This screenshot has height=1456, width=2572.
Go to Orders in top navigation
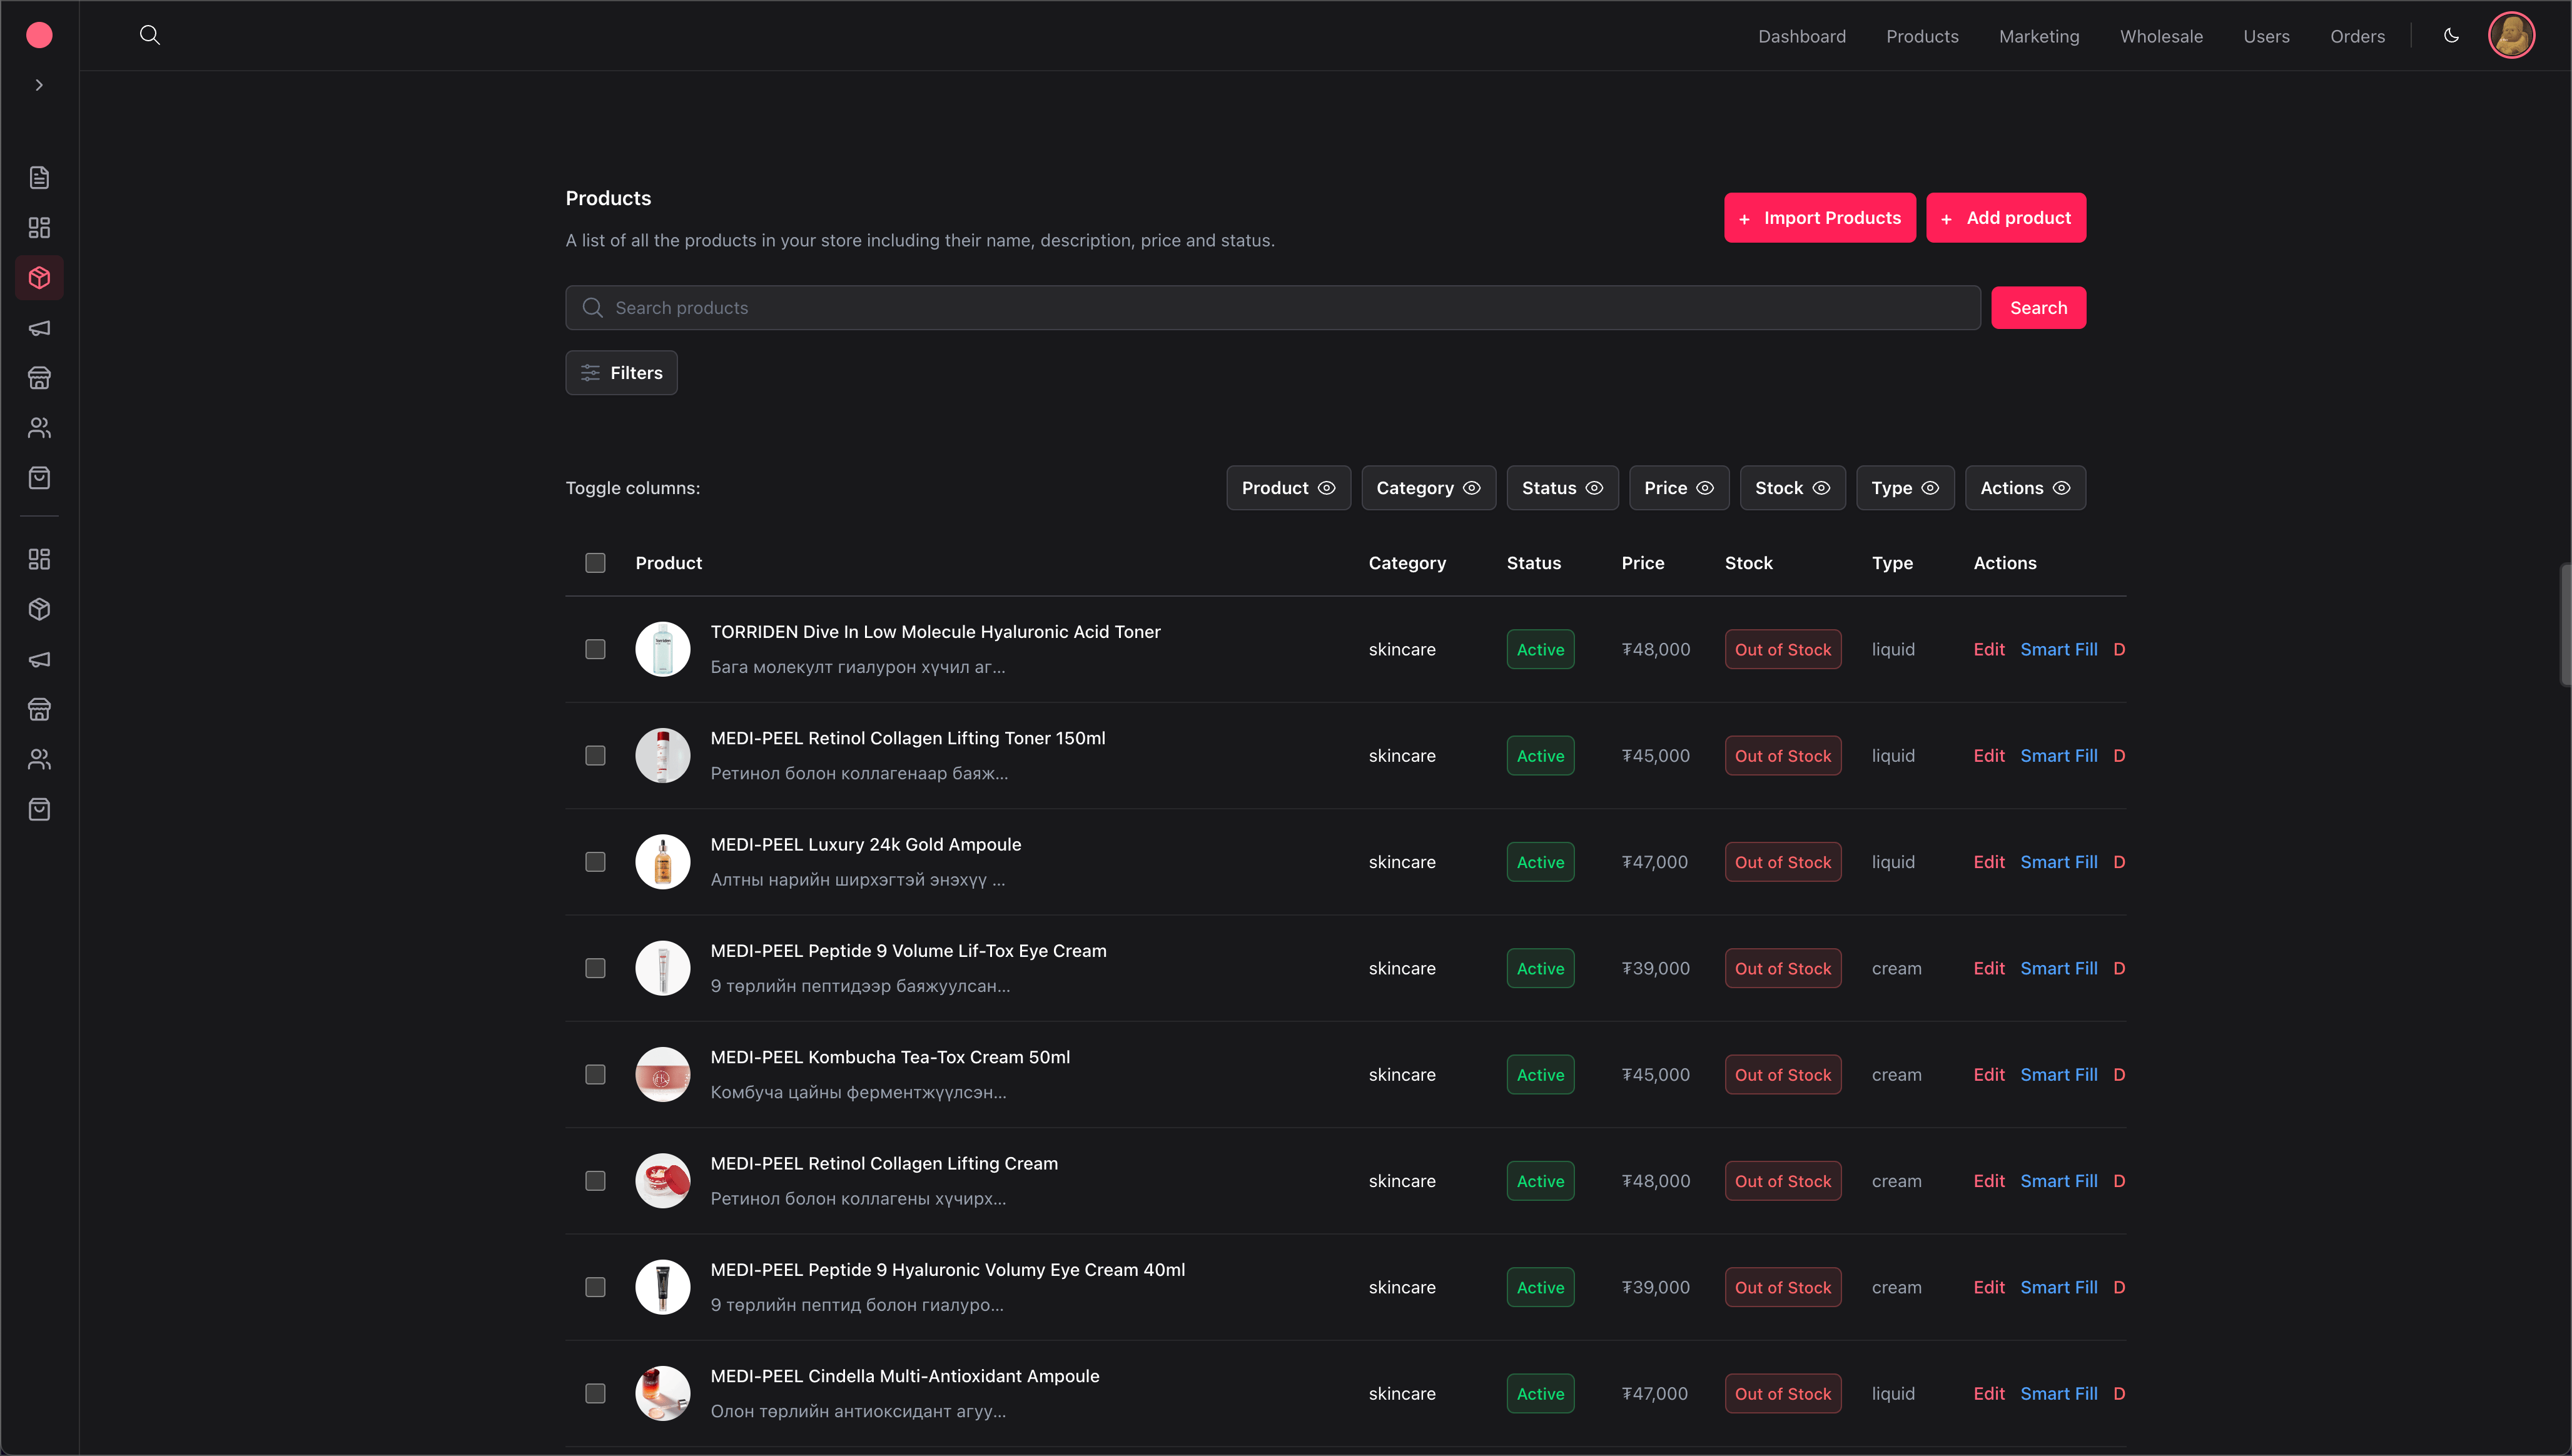click(x=2357, y=36)
